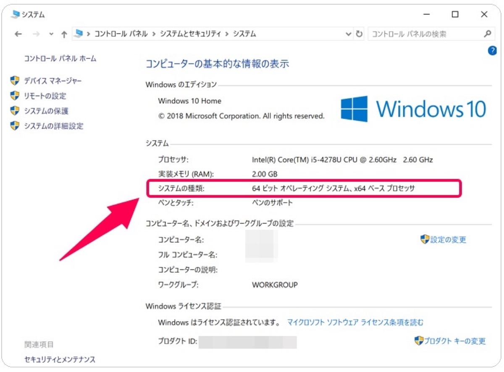The height and width of the screenshot is (372, 504).
Task: Open the システムの詳細設定 link
Action: tap(54, 126)
